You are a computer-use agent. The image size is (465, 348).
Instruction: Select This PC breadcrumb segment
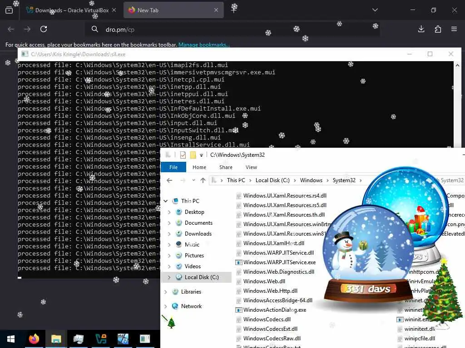click(236, 180)
